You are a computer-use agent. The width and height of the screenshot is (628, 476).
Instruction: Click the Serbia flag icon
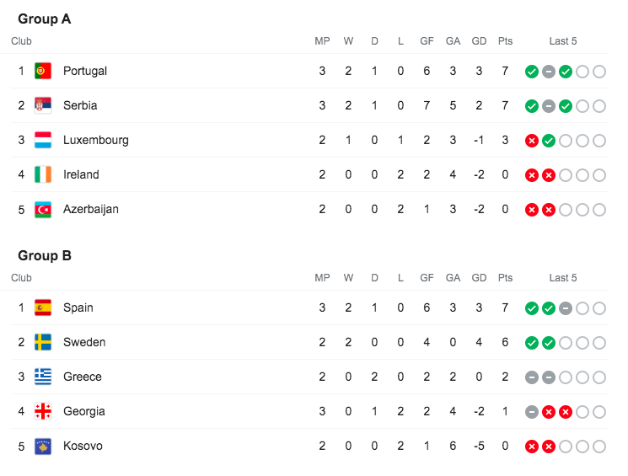tap(43, 105)
